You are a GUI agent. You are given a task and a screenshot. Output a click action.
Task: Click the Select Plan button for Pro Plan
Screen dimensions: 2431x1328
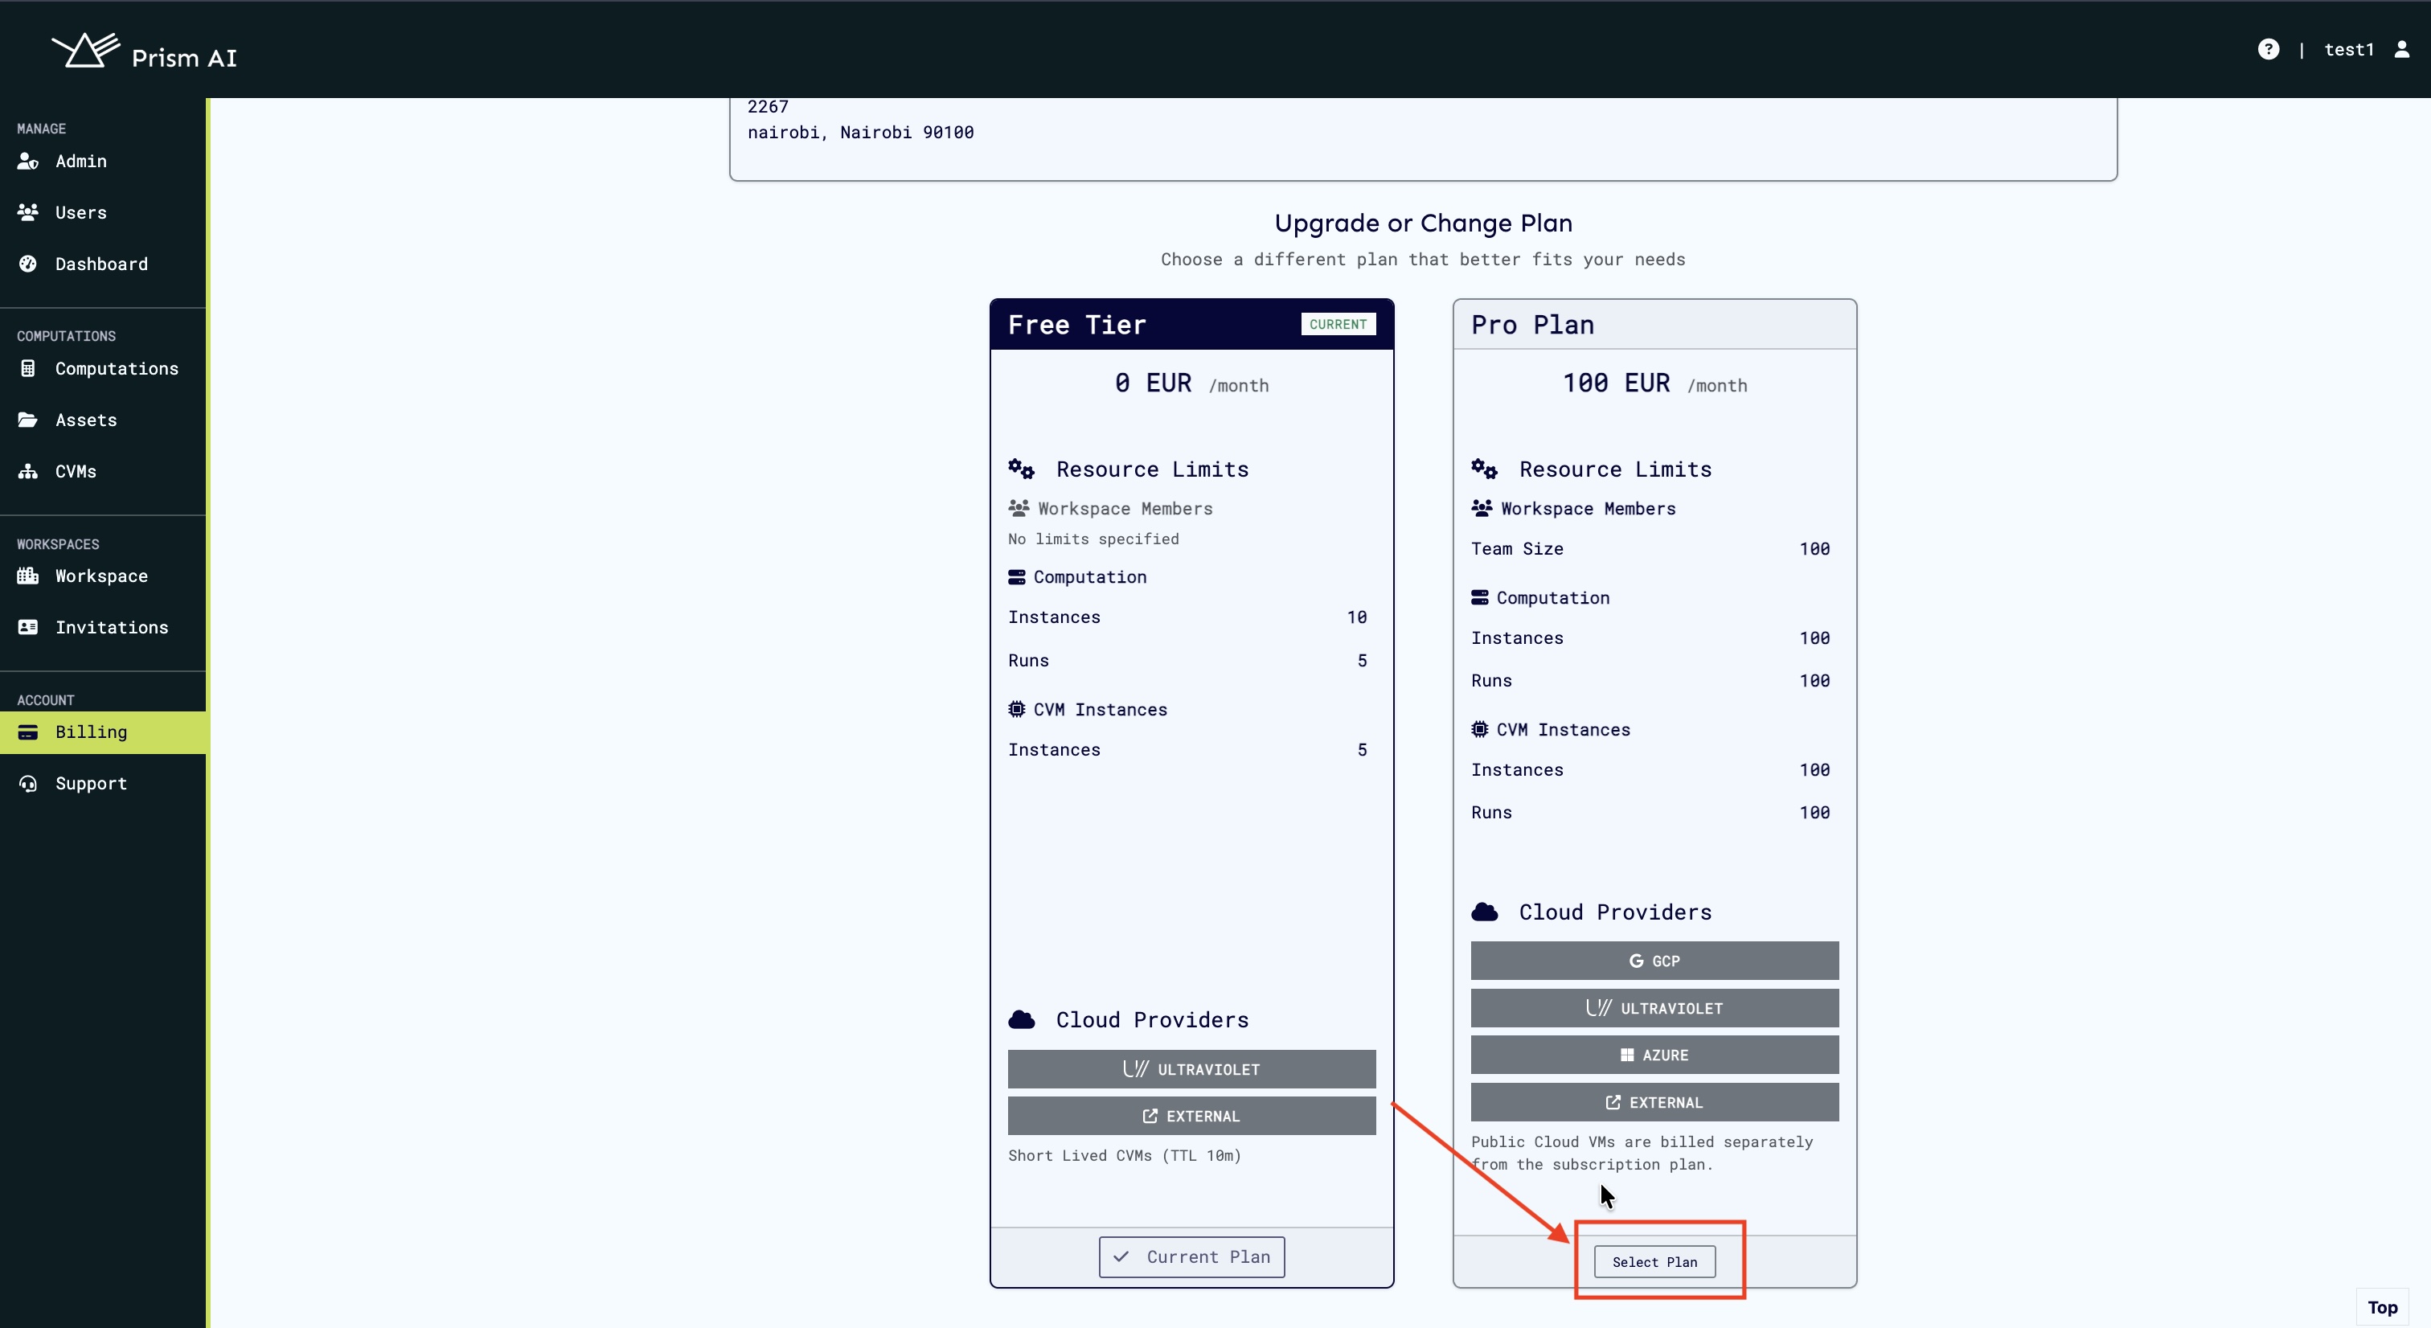pyautogui.click(x=1654, y=1262)
